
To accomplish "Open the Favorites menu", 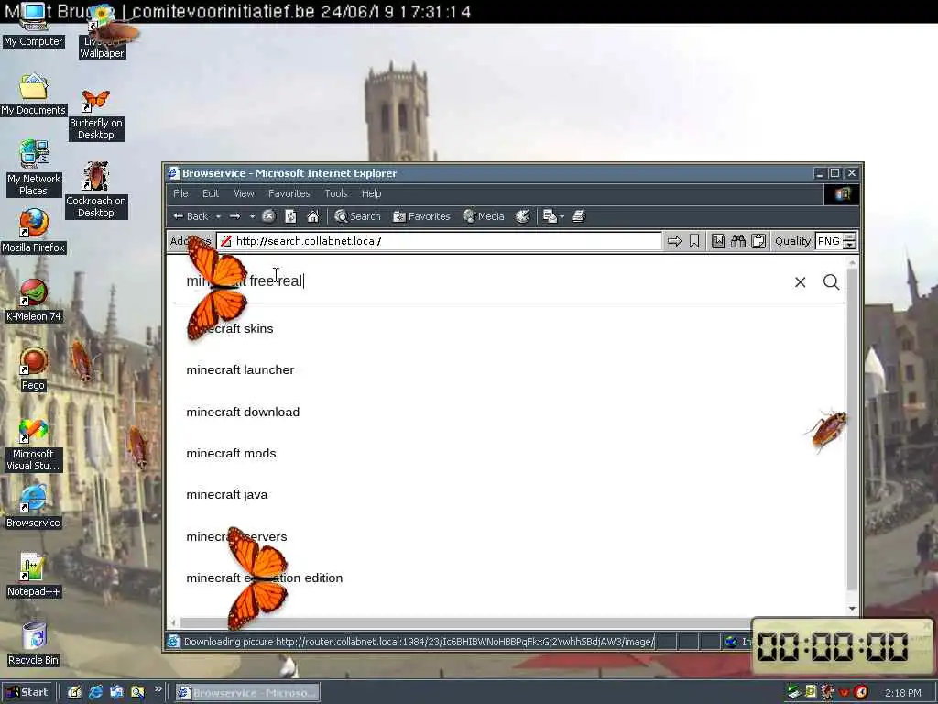I will [x=289, y=193].
